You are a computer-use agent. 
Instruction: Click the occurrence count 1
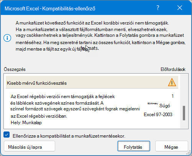point(172,96)
